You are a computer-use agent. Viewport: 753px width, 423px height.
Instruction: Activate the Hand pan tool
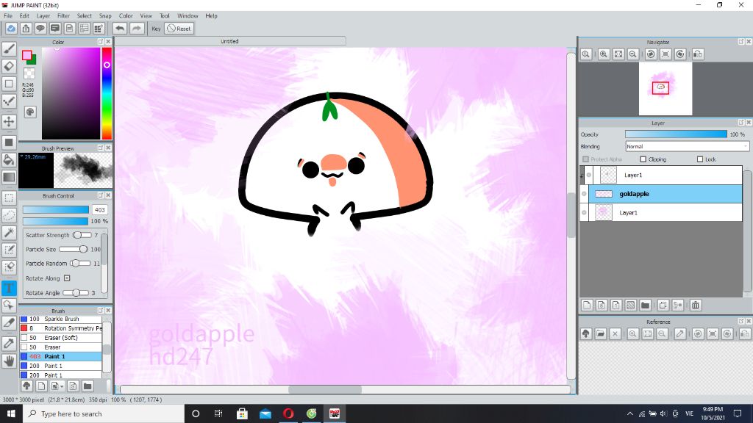(x=9, y=361)
